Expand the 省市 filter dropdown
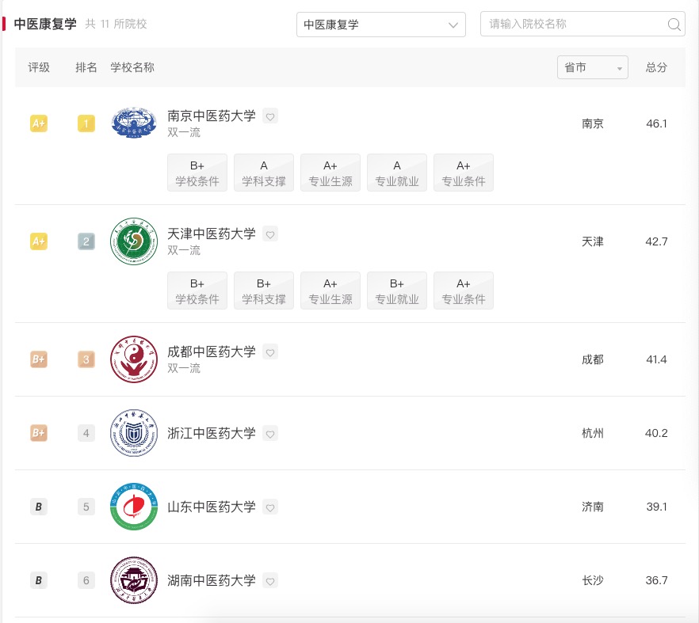The height and width of the screenshot is (623, 699). [x=592, y=67]
